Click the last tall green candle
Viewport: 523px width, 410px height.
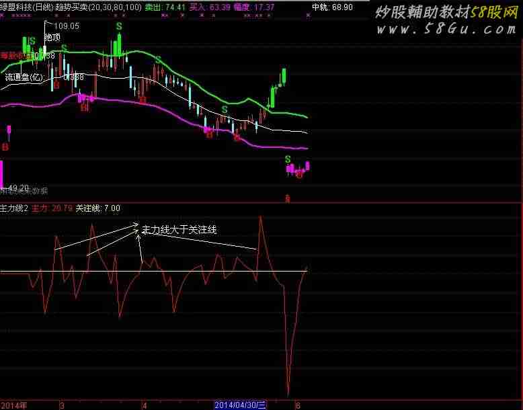pyautogui.click(x=284, y=76)
